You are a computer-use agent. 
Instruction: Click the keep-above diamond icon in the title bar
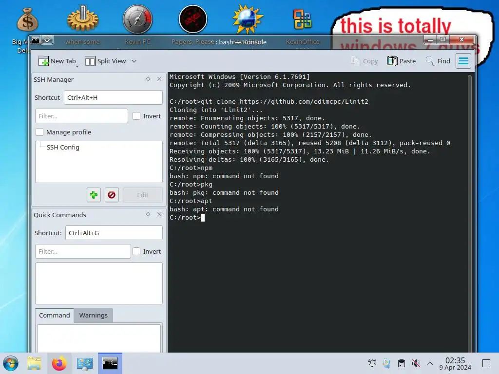pos(47,40)
